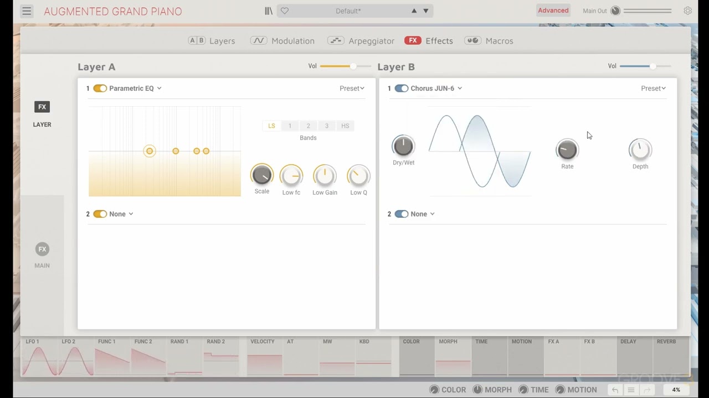The image size is (709, 398).
Task: Click the chorus waveform display
Action: [x=480, y=151]
